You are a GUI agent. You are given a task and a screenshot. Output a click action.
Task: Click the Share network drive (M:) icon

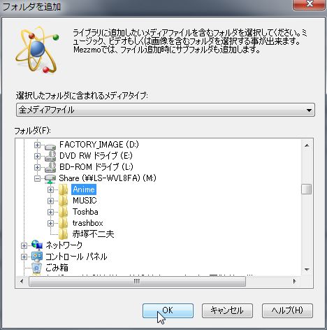click(x=50, y=179)
